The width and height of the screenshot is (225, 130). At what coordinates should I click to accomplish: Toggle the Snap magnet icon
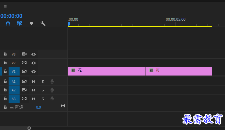tap(8, 23)
